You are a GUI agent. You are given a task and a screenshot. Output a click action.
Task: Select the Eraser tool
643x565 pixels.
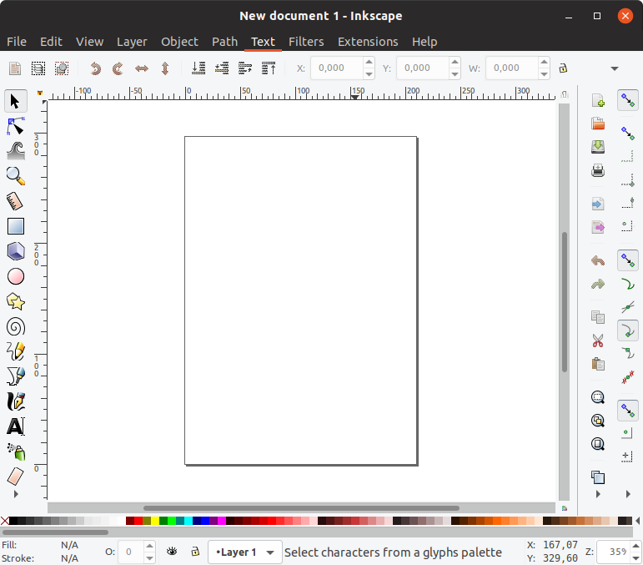click(16, 477)
